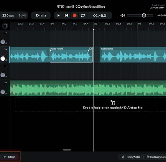The image size is (166, 162).
Task: Start playback with the play button
Action: 58,15
